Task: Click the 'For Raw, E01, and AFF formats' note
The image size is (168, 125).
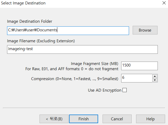Action: tap(72, 69)
